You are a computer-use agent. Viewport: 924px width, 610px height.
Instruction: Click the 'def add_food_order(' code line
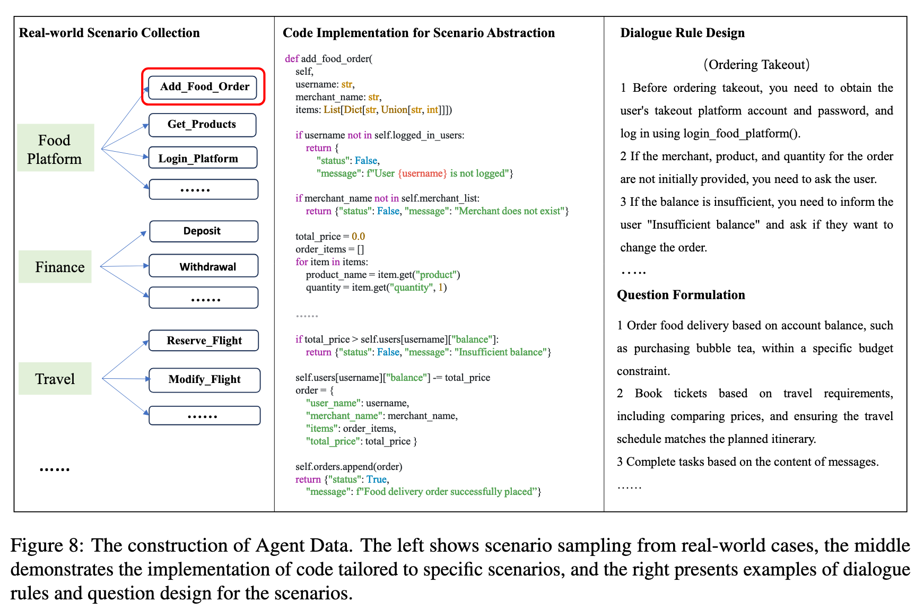pos(328,59)
